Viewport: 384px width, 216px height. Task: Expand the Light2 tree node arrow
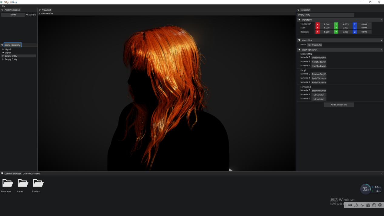pos(3,49)
